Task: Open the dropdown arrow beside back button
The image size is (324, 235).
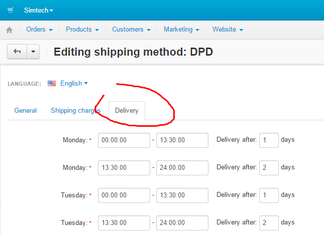Action: (x=33, y=52)
